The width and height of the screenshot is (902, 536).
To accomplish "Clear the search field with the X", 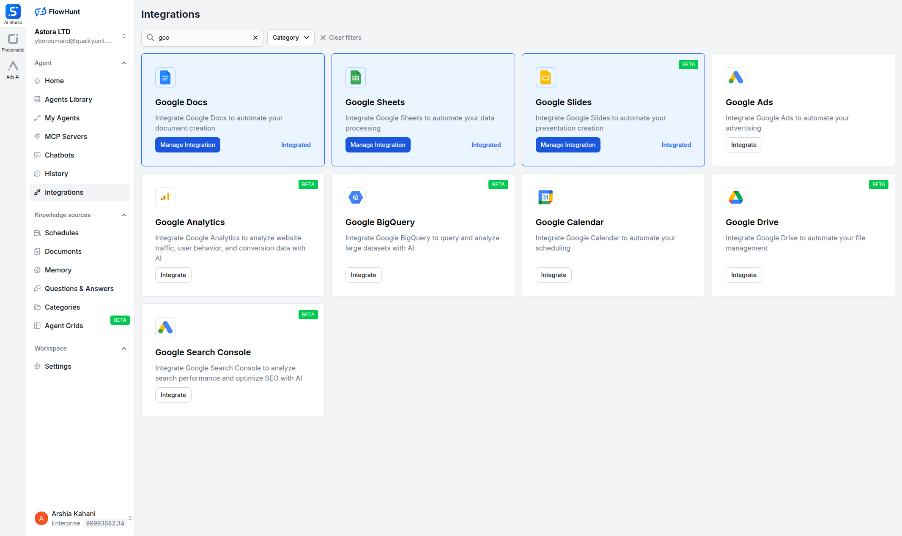I will click(x=255, y=37).
